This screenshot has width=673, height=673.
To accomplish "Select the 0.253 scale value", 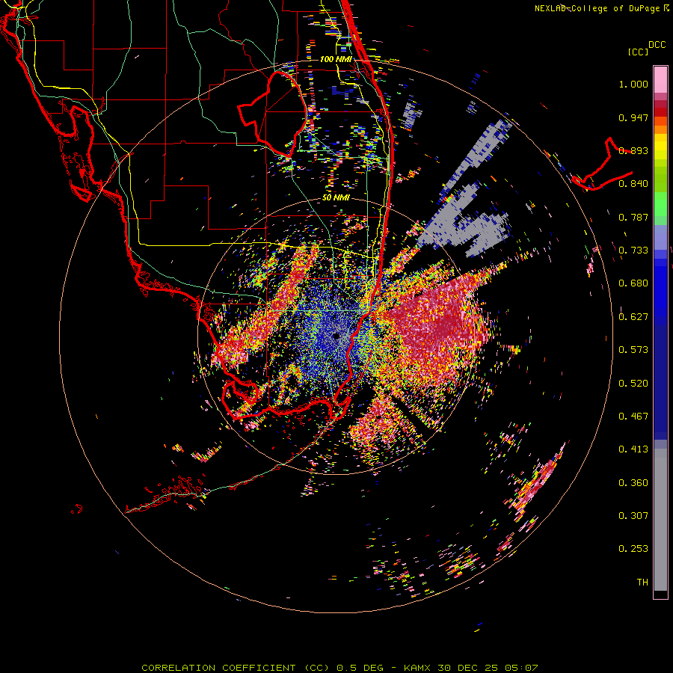I will click(x=633, y=549).
